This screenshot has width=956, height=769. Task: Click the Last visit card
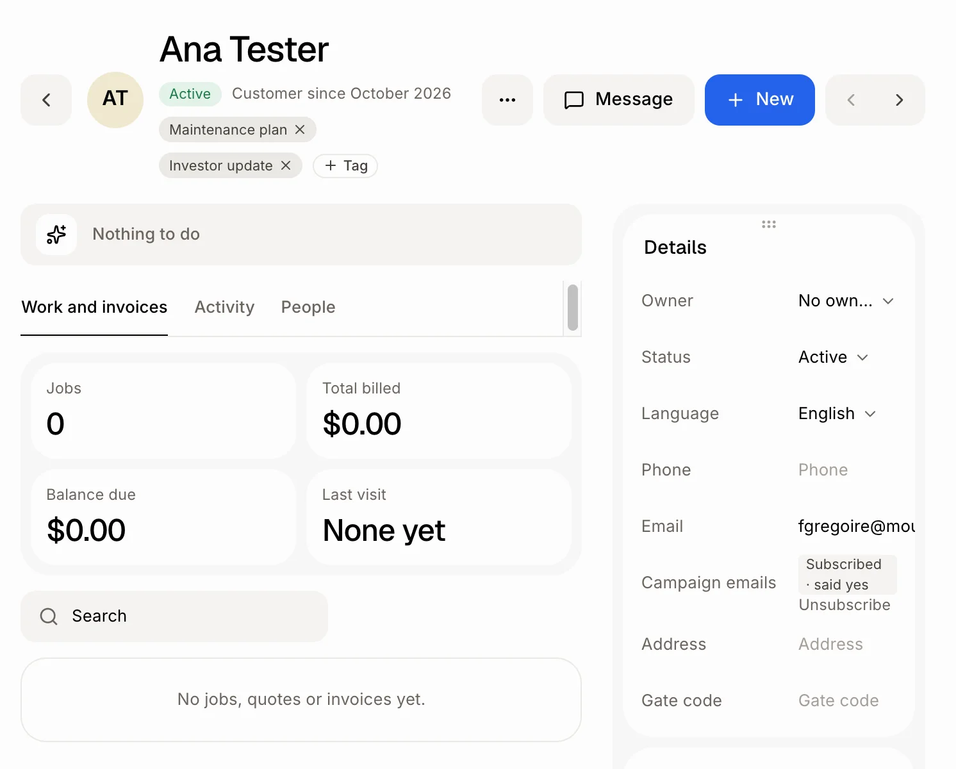(x=439, y=517)
